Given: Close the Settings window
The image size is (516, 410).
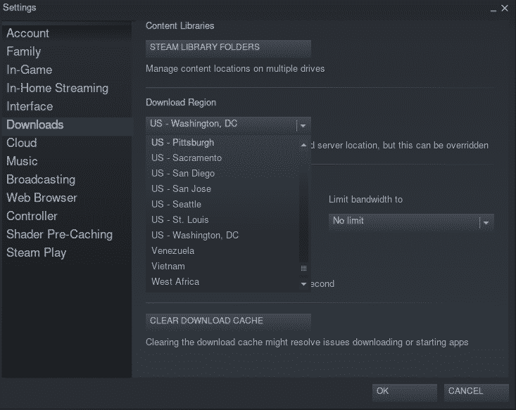Looking at the screenshot, I should click(x=505, y=8).
